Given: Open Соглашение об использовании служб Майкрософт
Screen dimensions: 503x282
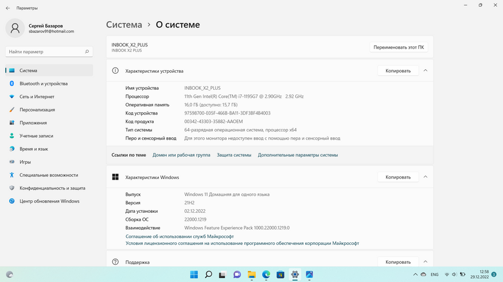Looking at the screenshot, I should [180, 237].
